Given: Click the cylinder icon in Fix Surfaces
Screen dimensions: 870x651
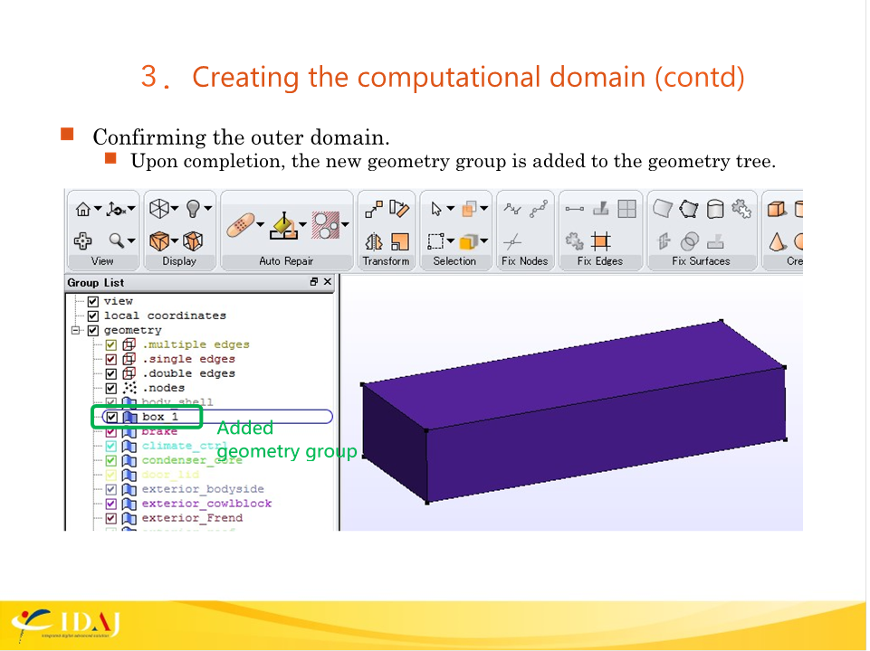Looking at the screenshot, I should tap(715, 210).
